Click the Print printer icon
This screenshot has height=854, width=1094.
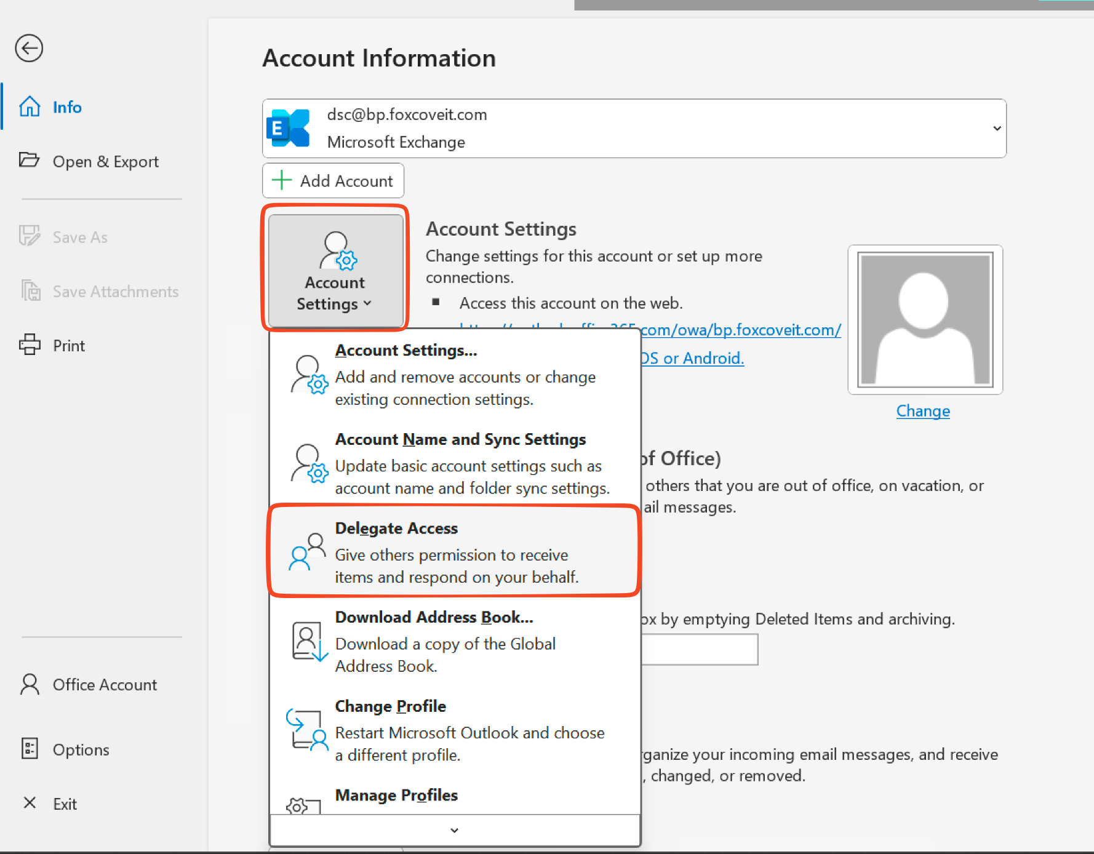30,345
